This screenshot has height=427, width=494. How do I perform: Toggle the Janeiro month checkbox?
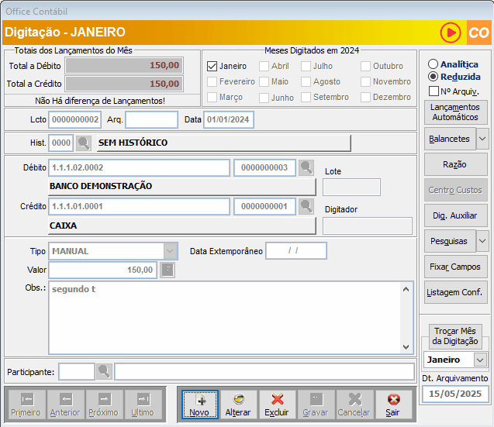point(212,67)
